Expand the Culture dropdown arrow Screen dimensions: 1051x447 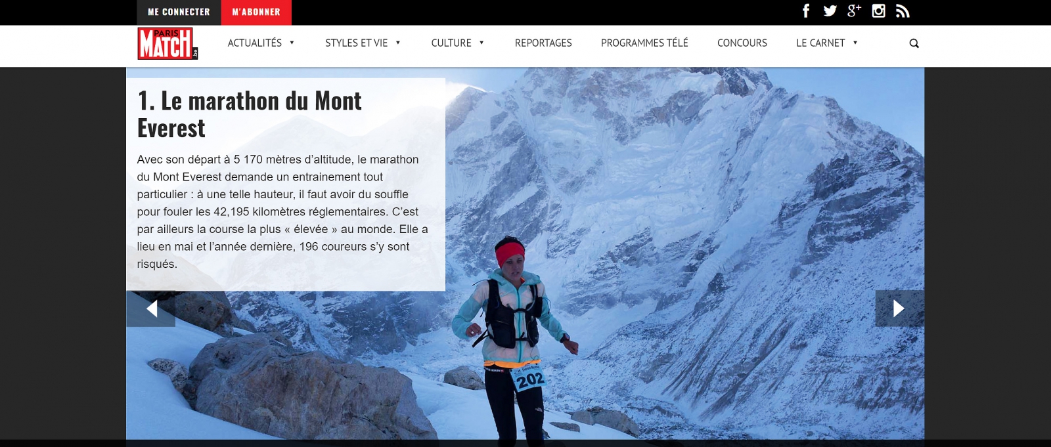tap(481, 43)
